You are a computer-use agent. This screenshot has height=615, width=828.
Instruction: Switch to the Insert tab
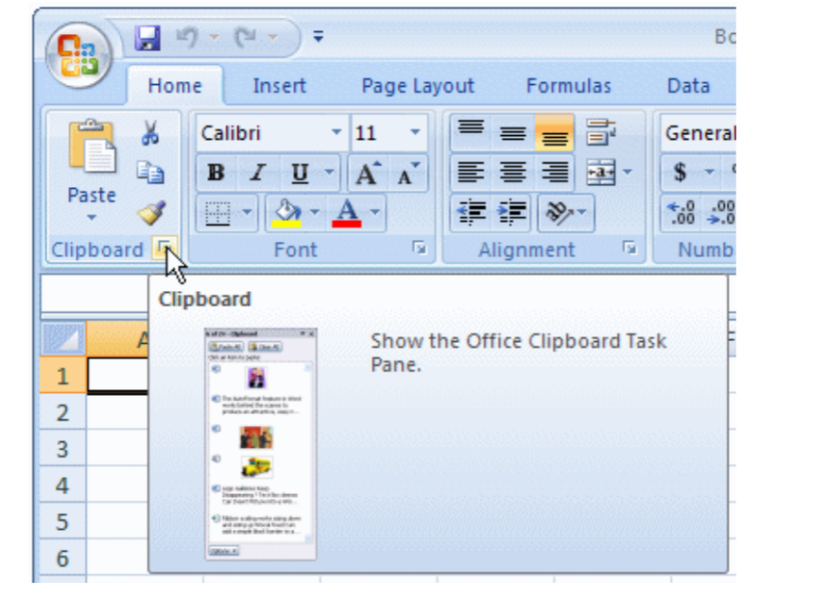coord(279,86)
